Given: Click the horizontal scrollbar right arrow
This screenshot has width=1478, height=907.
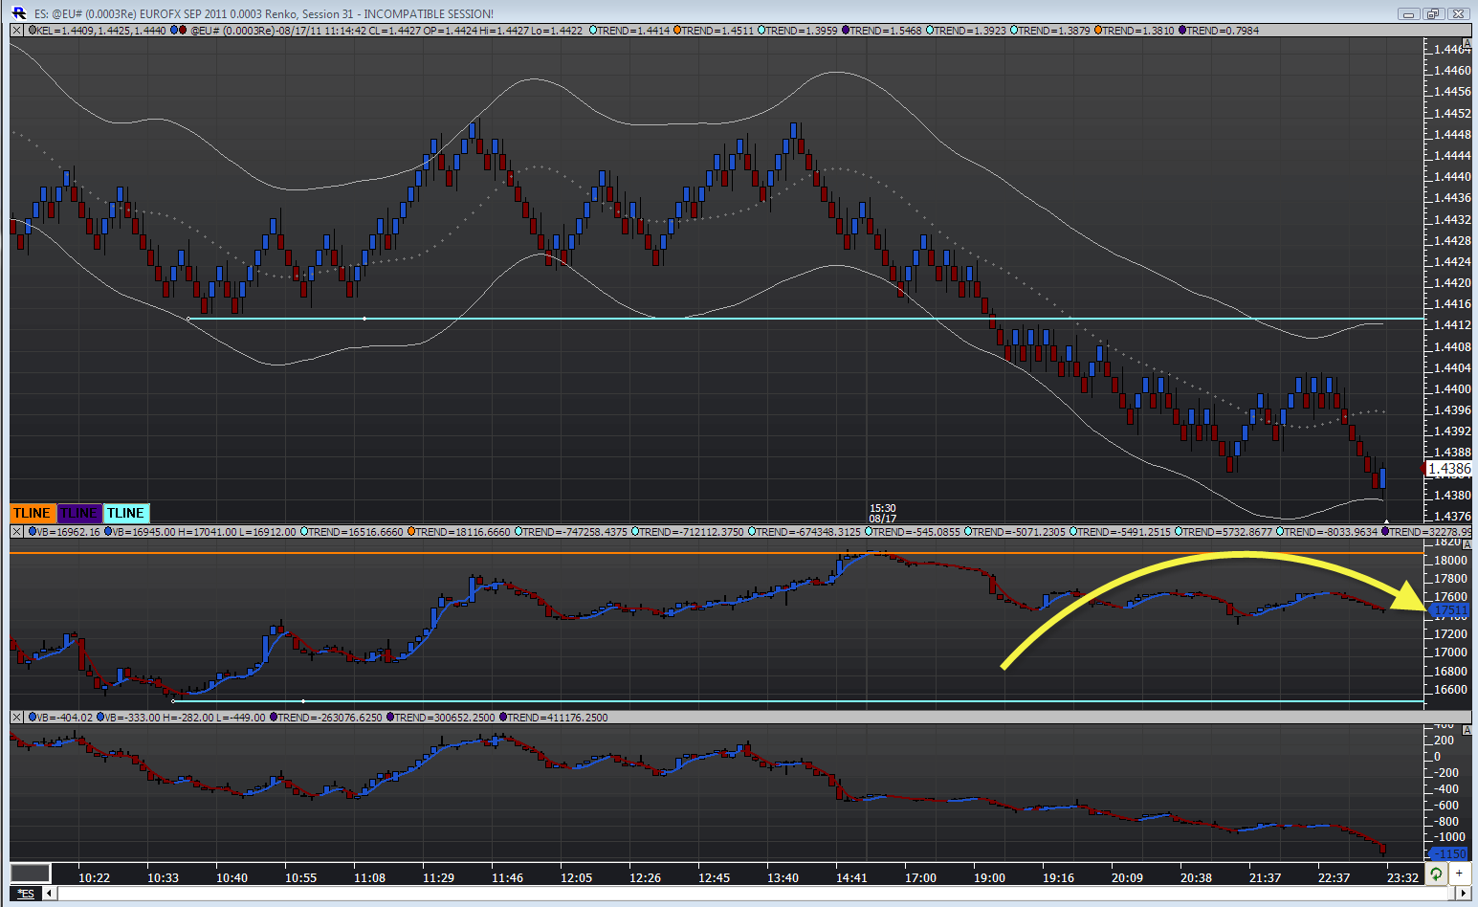Looking at the screenshot, I should [x=1463, y=894].
